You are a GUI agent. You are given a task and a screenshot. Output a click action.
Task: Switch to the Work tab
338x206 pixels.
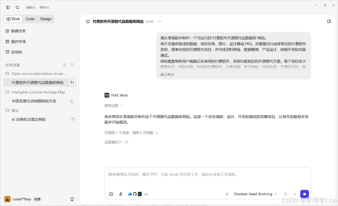tap(13, 19)
